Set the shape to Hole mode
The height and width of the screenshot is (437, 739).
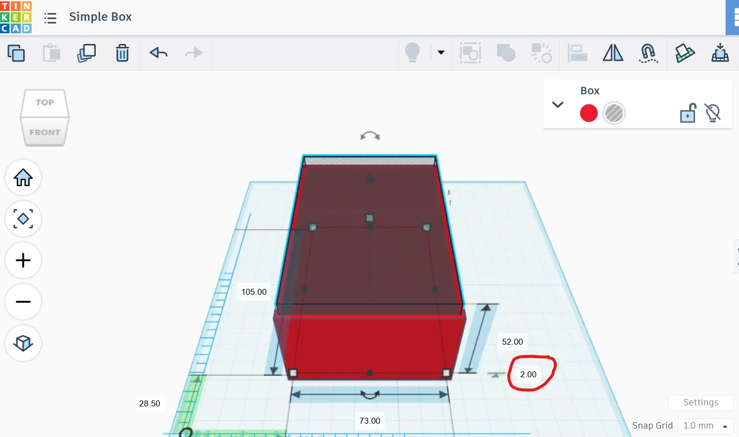(614, 113)
